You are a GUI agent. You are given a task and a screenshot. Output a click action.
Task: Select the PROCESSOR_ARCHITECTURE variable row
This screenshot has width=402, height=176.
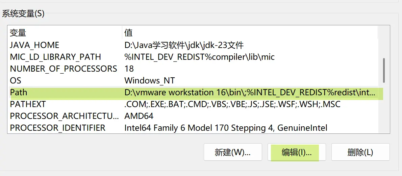click(194, 116)
